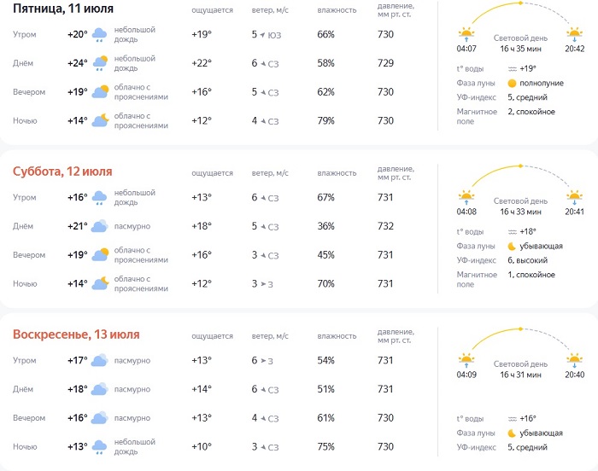Click Friday's Магнитное поле 2, спокойное value
598x471 pixels.
pyautogui.click(x=531, y=112)
